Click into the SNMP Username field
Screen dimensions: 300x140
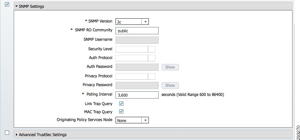(x=137, y=40)
